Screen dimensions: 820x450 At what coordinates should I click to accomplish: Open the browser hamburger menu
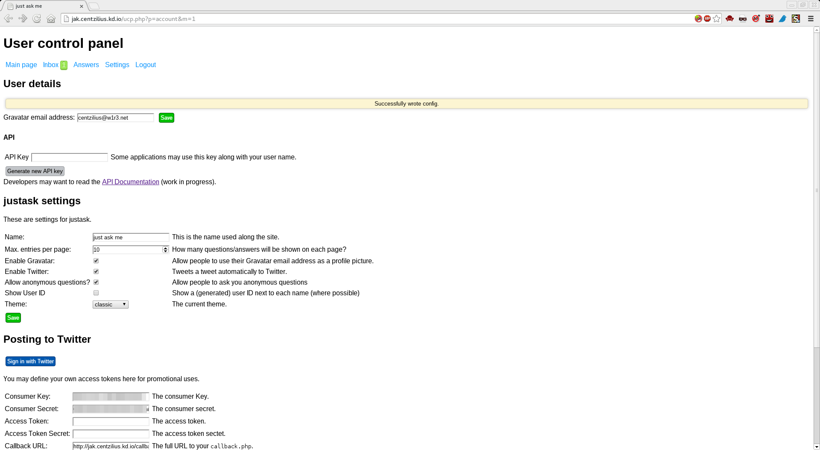point(810,19)
